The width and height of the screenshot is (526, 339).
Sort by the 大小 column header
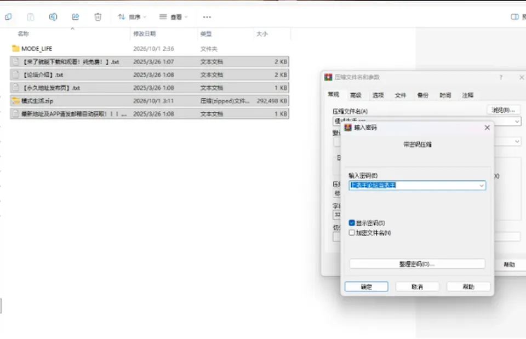click(x=262, y=33)
